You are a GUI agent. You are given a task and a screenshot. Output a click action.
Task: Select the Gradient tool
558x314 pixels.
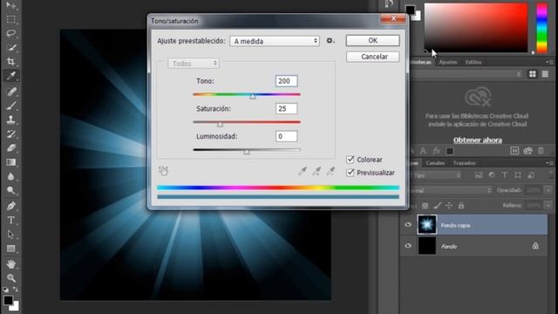[x=11, y=162]
